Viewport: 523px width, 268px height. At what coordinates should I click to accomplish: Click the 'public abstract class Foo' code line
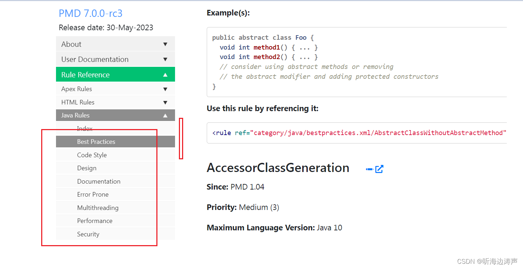point(263,38)
